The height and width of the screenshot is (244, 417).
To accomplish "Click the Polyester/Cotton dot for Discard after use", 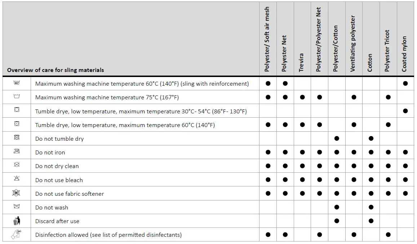I will pos(337,221).
